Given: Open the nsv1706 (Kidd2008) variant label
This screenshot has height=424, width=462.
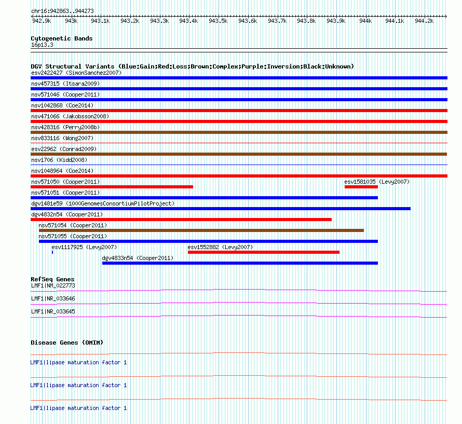Looking at the screenshot, I should (x=59, y=160).
